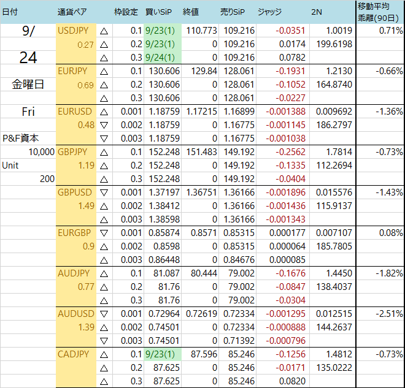Click the down triangle in EURUSD 0.003 row
The image size is (405, 388).
[x=104, y=139]
